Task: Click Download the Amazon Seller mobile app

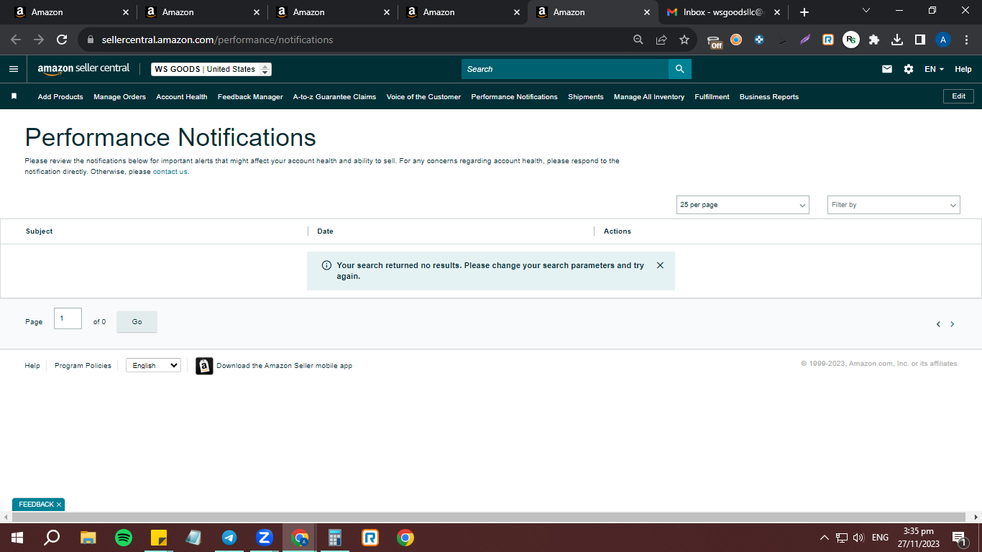Action: coord(284,366)
